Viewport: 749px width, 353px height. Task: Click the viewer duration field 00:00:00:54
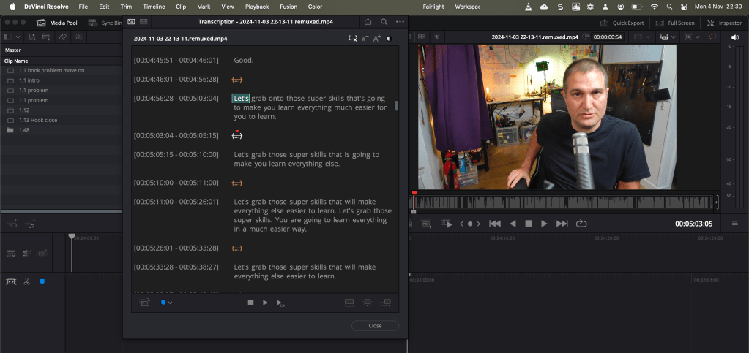pyautogui.click(x=607, y=37)
